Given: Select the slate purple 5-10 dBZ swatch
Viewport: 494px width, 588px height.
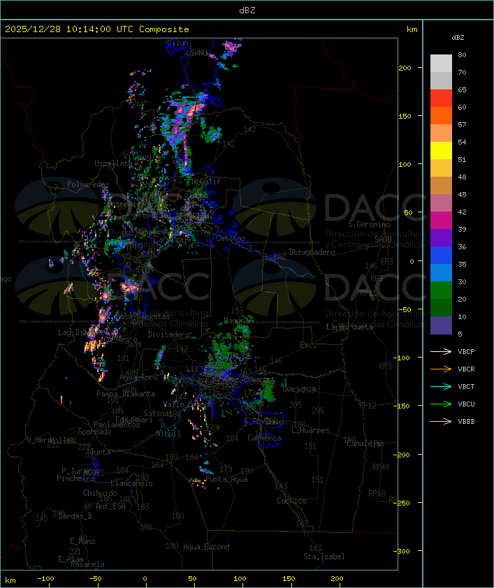Looking at the screenshot, I should [441, 325].
